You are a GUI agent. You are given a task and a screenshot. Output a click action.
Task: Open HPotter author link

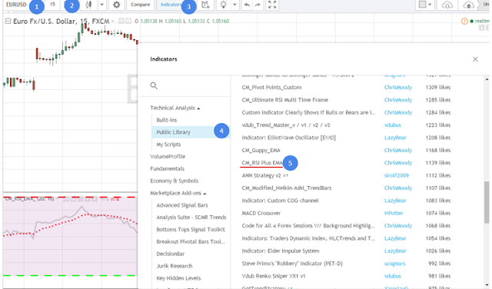(x=394, y=213)
